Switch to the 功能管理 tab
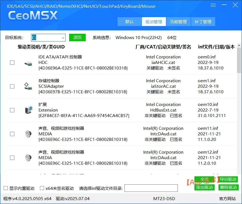 [178, 22]
